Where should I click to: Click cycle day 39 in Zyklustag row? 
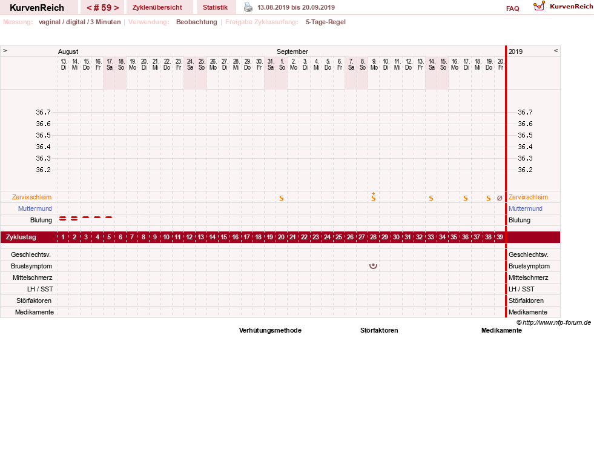pyautogui.click(x=500, y=237)
